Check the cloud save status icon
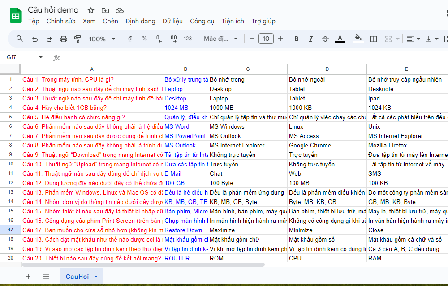Screen dimensions: 448x286 [x=120, y=11]
